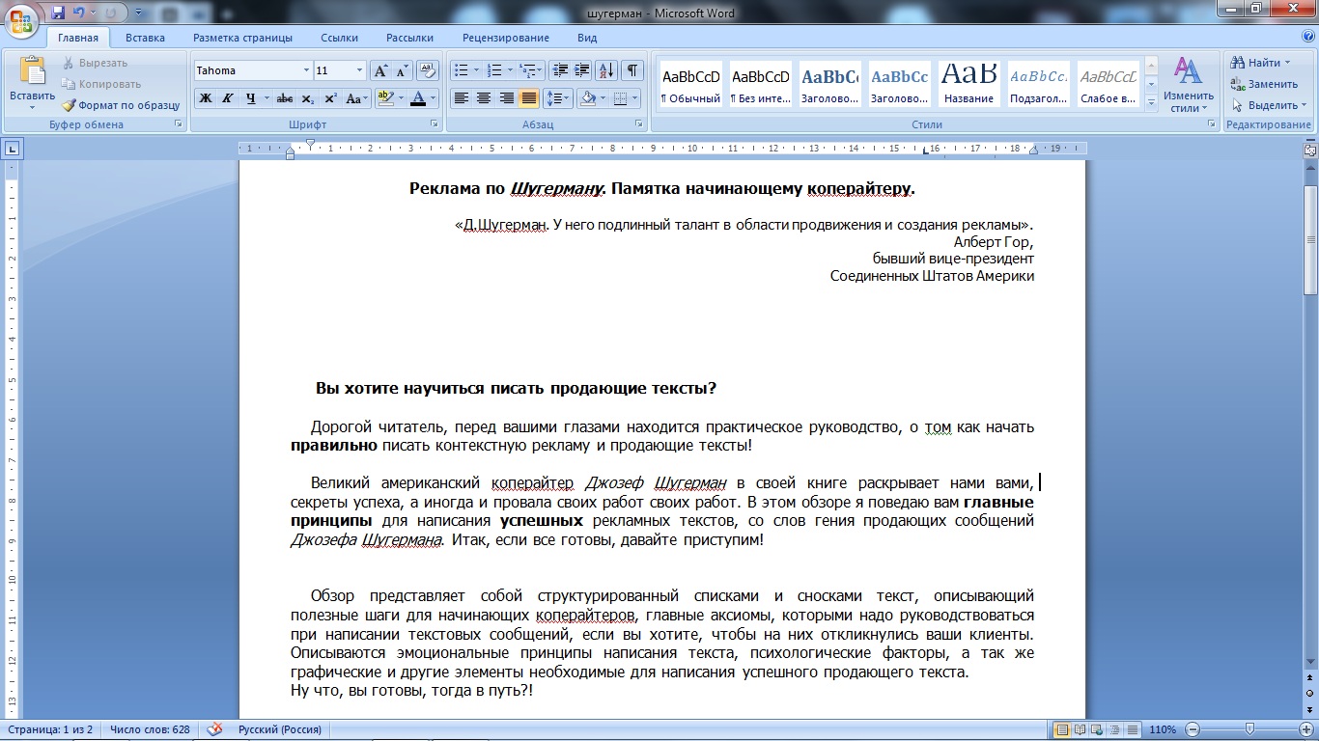Apply the font color swatch (A)
Image resolution: width=1319 pixels, height=741 pixels.
[418, 98]
